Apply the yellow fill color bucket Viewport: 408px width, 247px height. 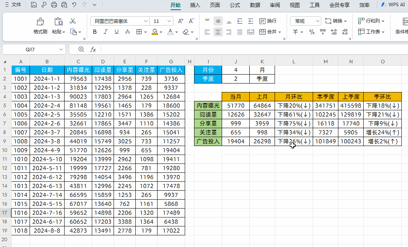pyautogui.click(x=155, y=32)
